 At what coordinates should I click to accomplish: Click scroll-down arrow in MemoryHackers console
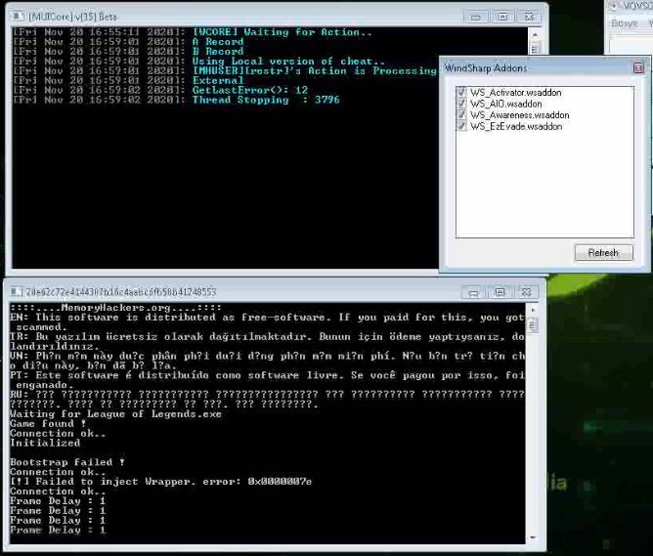click(533, 537)
